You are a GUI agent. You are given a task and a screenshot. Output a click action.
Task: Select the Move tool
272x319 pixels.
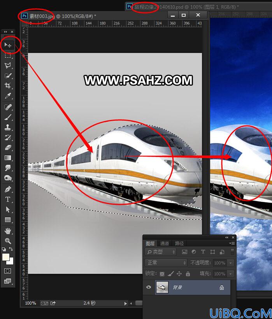pos(8,45)
